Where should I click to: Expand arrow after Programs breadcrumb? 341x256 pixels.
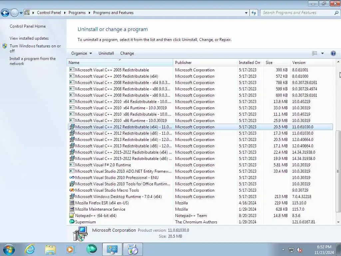[x=89, y=13]
